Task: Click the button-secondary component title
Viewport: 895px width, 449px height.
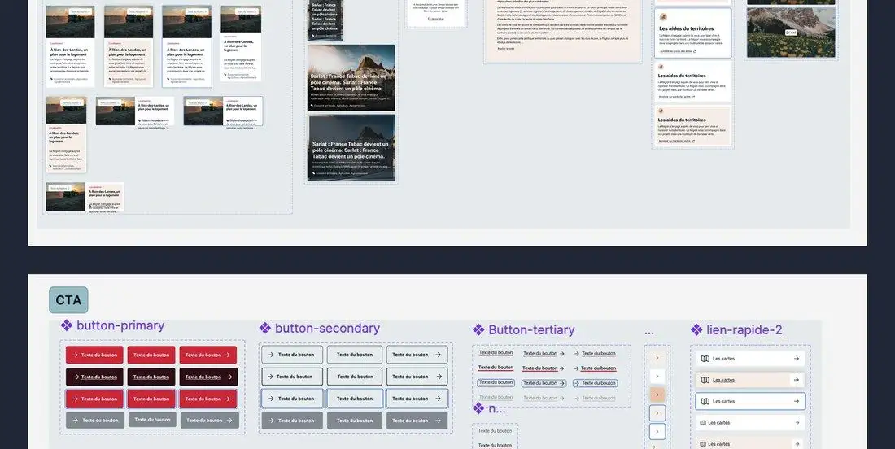Action: [x=327, y=328]
